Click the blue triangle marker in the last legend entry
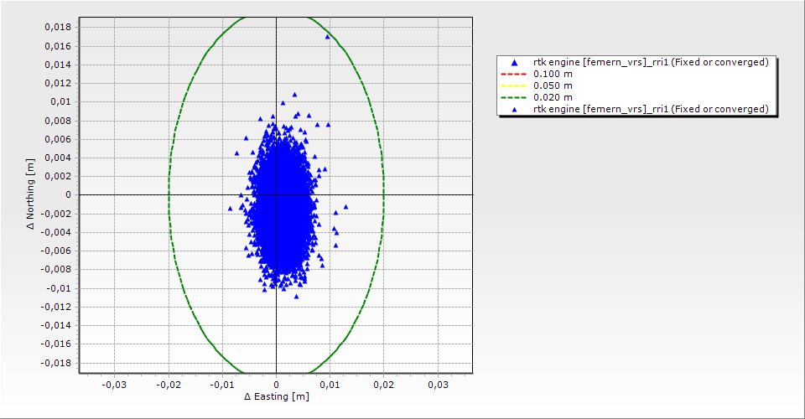805x419 pixels. tap(514, 109)
